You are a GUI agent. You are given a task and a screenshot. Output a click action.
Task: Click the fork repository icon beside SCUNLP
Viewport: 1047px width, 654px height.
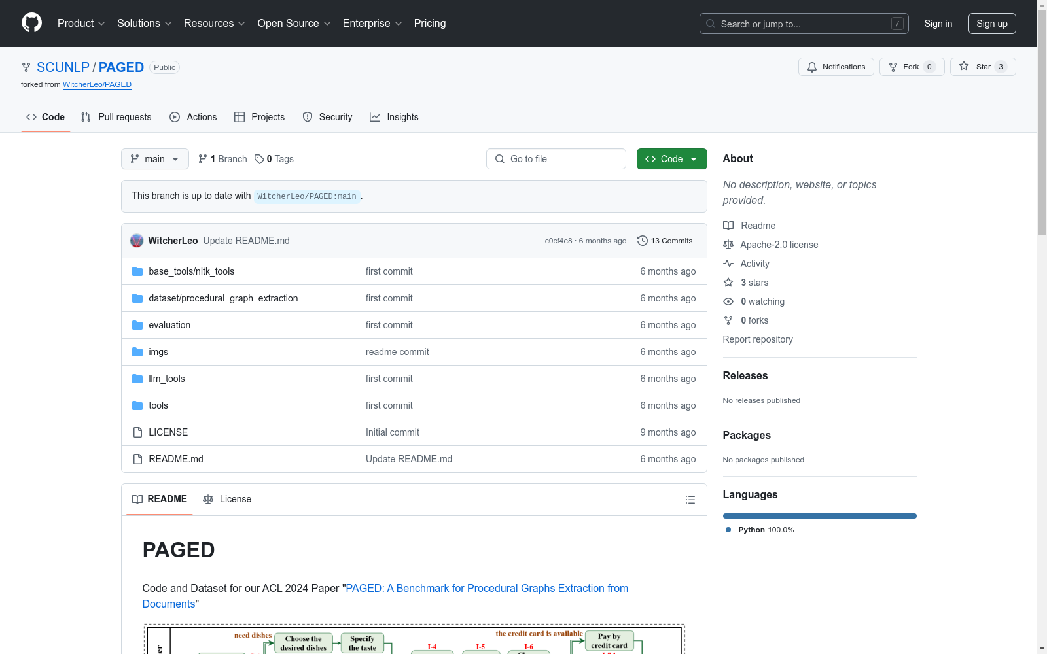click(26, 67)
